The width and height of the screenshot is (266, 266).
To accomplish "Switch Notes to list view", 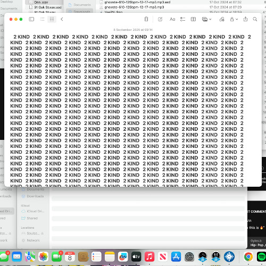I will pos(42,19).
